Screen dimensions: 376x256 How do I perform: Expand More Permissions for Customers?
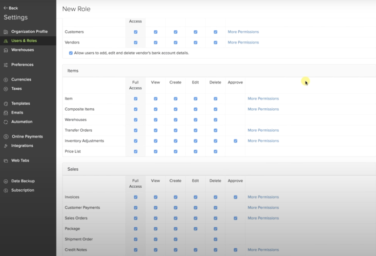point(243,32)
